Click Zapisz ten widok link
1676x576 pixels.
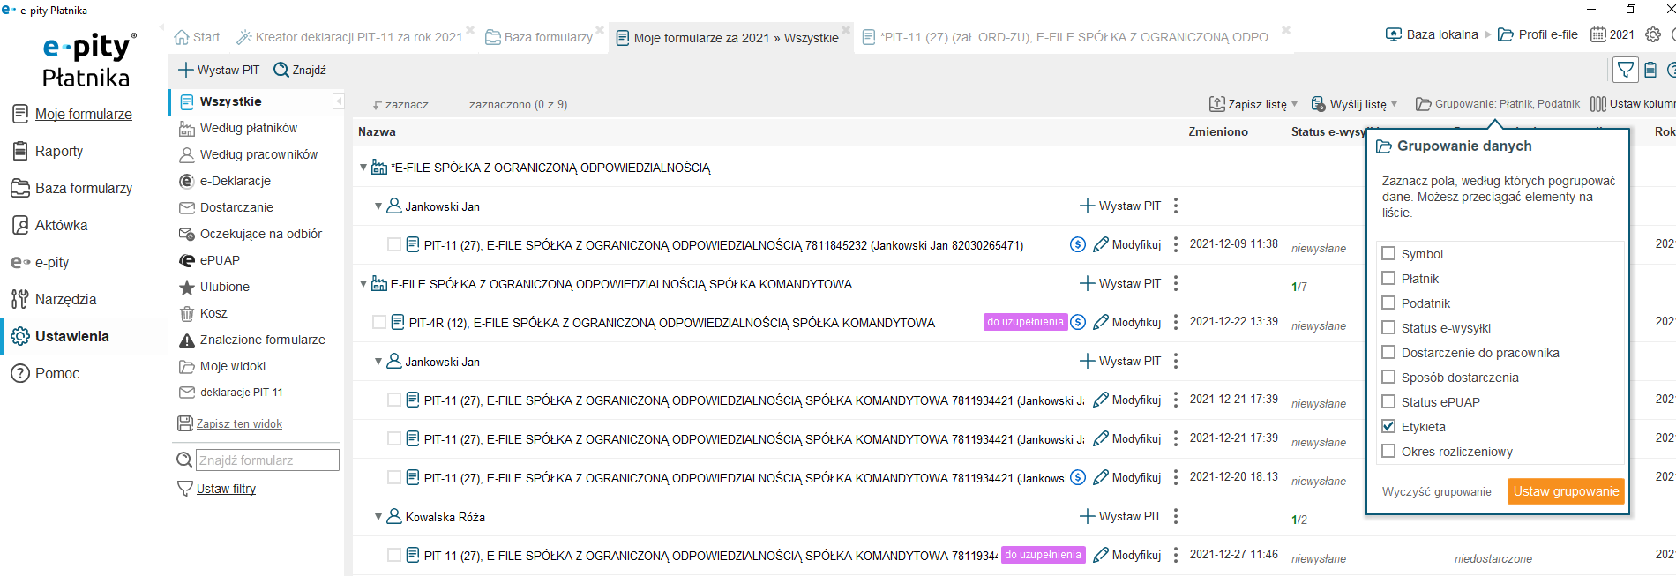click(239, 424)
